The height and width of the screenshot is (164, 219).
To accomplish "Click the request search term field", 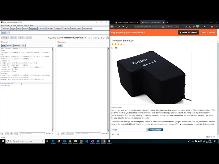I will (32, 134).
